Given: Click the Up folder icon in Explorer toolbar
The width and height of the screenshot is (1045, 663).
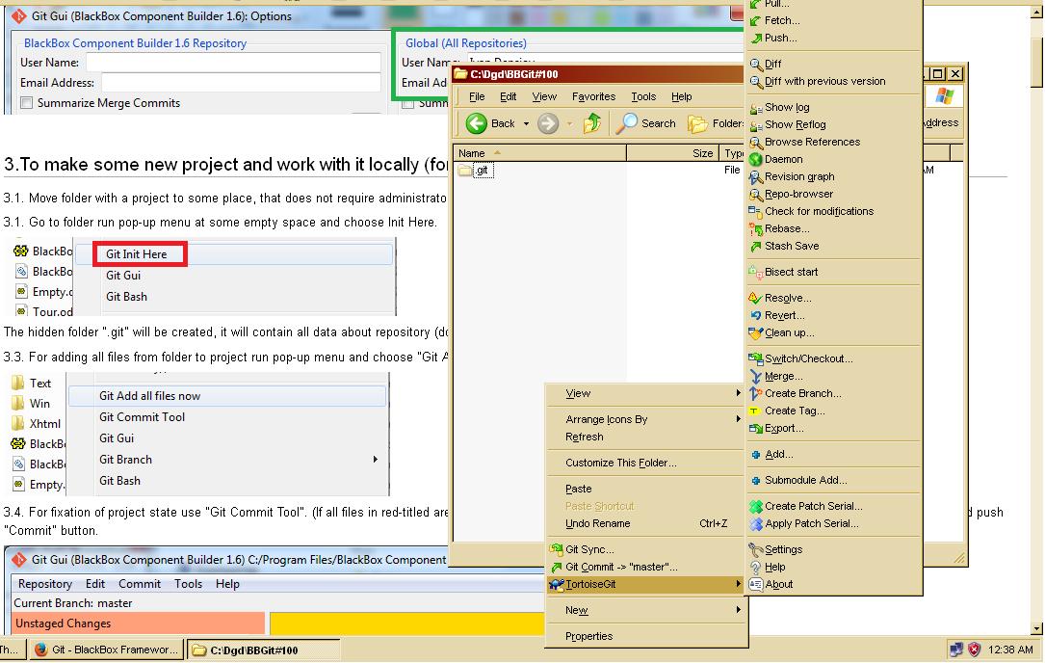Looking at the screenshot, I should (x=592, y=123).
